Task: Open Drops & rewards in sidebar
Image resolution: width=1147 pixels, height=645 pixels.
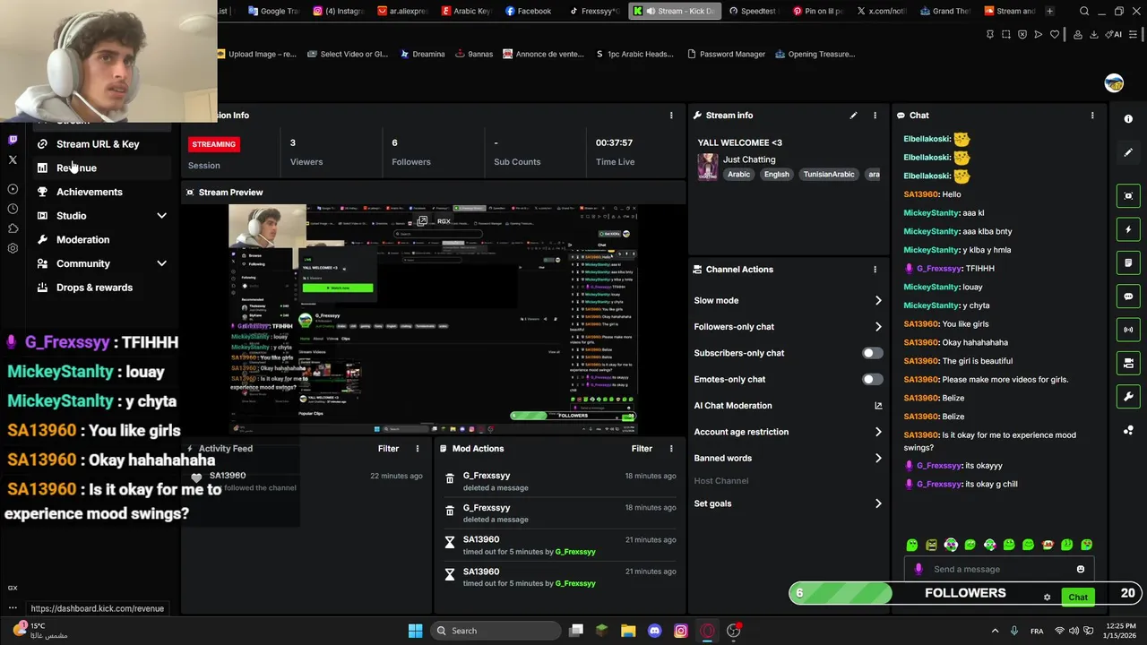Action: (94, 288)
